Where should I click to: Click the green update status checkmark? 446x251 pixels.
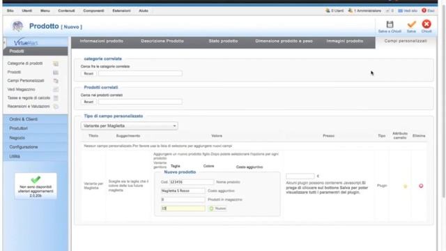36,179
